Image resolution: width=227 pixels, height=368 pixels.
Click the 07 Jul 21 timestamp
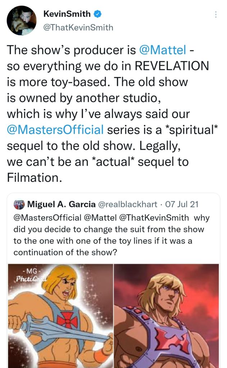(x=183, y=204)
